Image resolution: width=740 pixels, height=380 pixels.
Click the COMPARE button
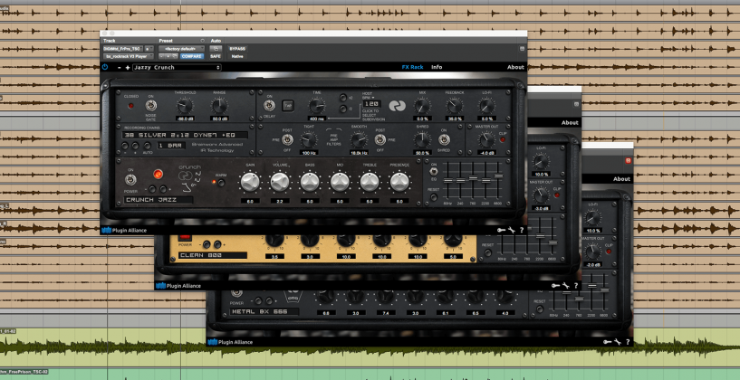pos(192,56)
